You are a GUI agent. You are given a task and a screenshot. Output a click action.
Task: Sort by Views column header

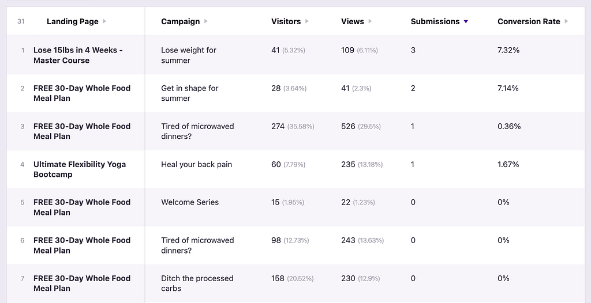[352, 22]
